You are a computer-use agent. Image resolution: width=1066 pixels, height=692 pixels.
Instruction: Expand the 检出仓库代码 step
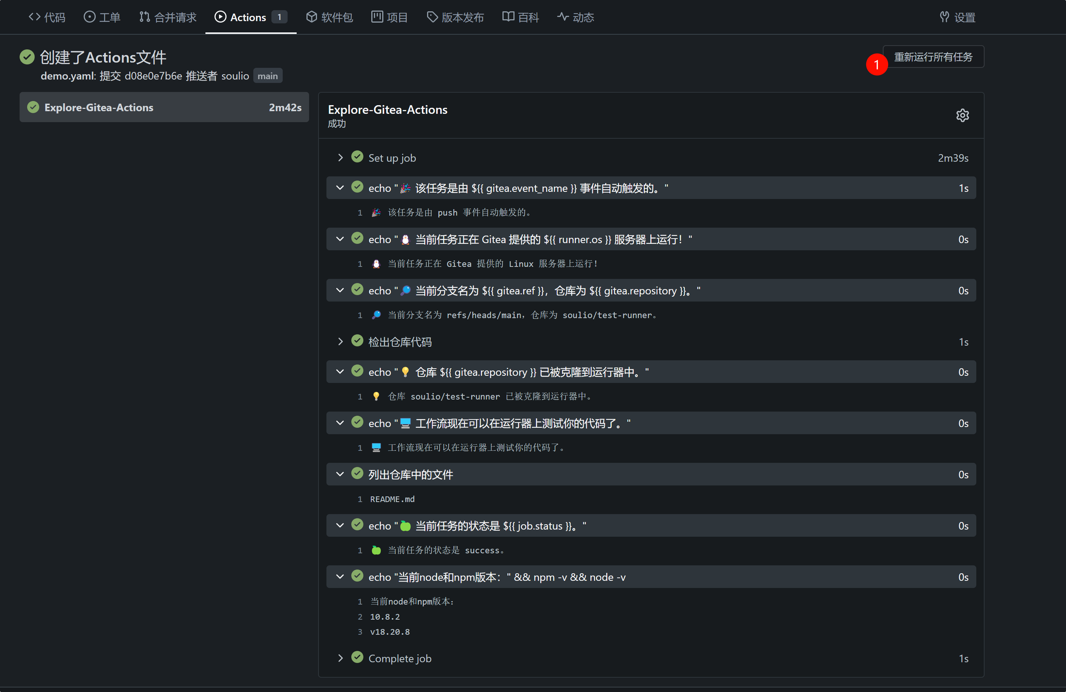340,342
